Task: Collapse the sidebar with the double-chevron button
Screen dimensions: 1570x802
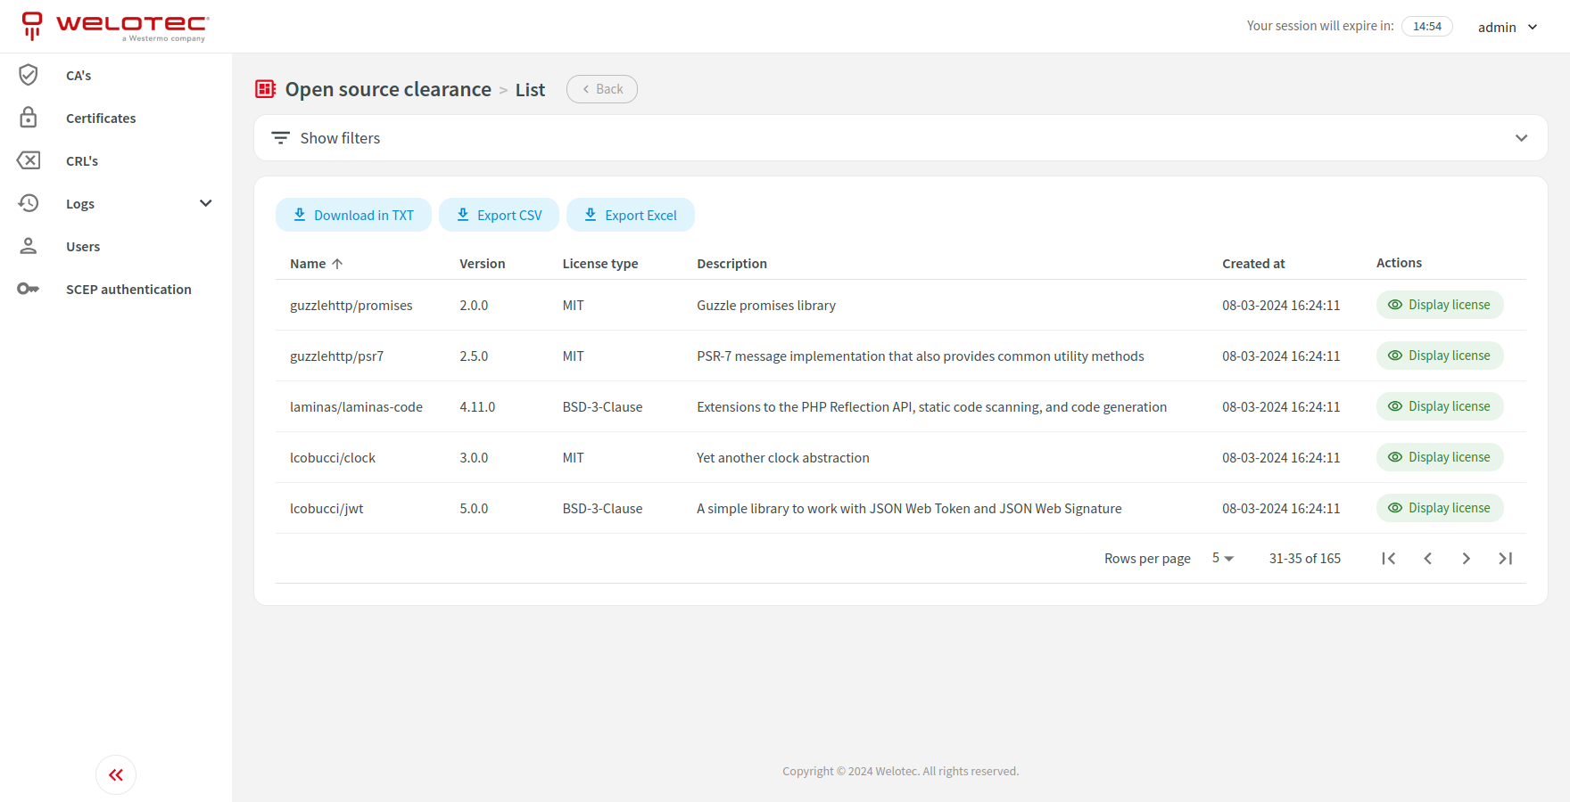Action: (116, 774)
